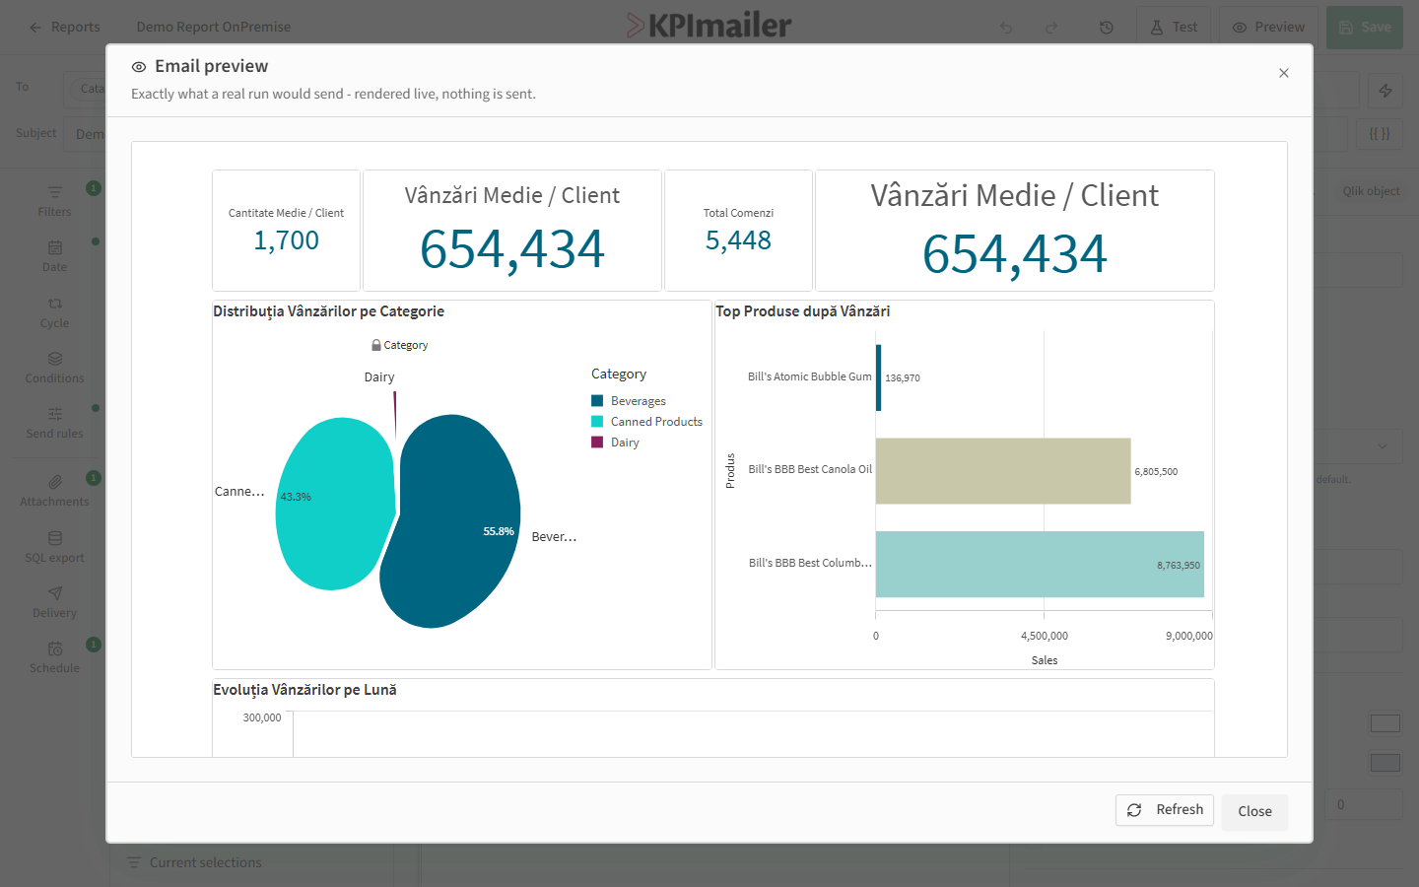Open the Attachments sidebar section
Image resolution: width=1419 pixels, height=887 pixels.
[x=55, y=491]
